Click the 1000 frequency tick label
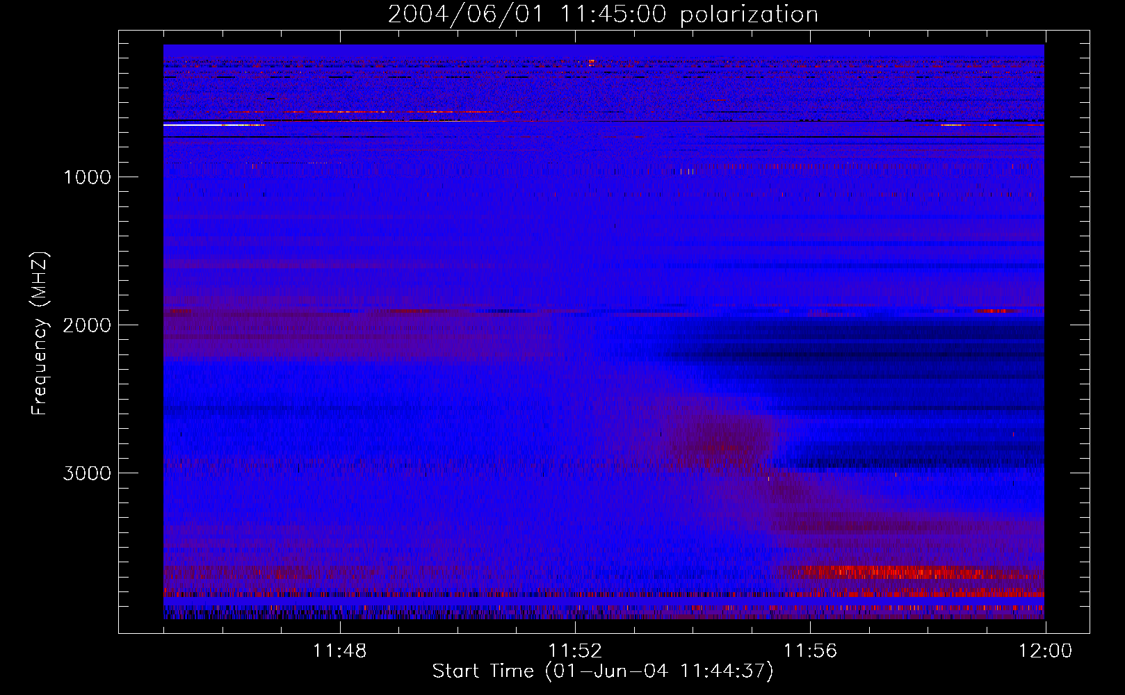Viewport: 1125px width, 695px height. [x=87, y=177]
